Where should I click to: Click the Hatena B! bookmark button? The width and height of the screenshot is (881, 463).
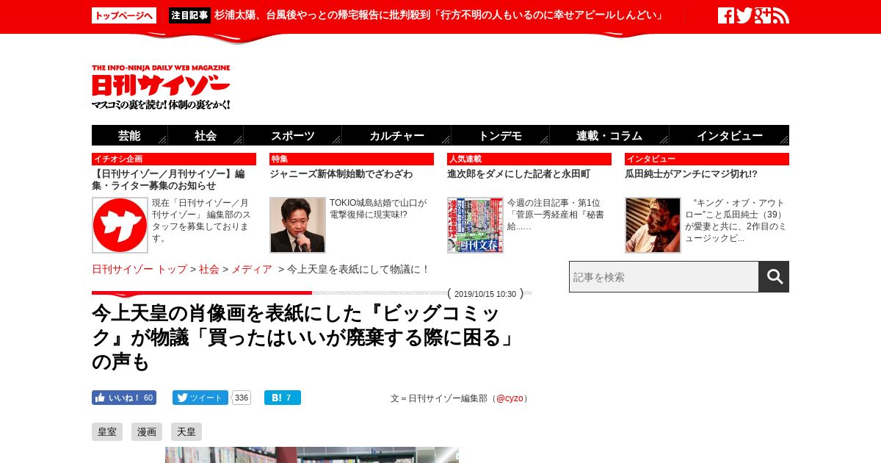[x=283, y=398]
